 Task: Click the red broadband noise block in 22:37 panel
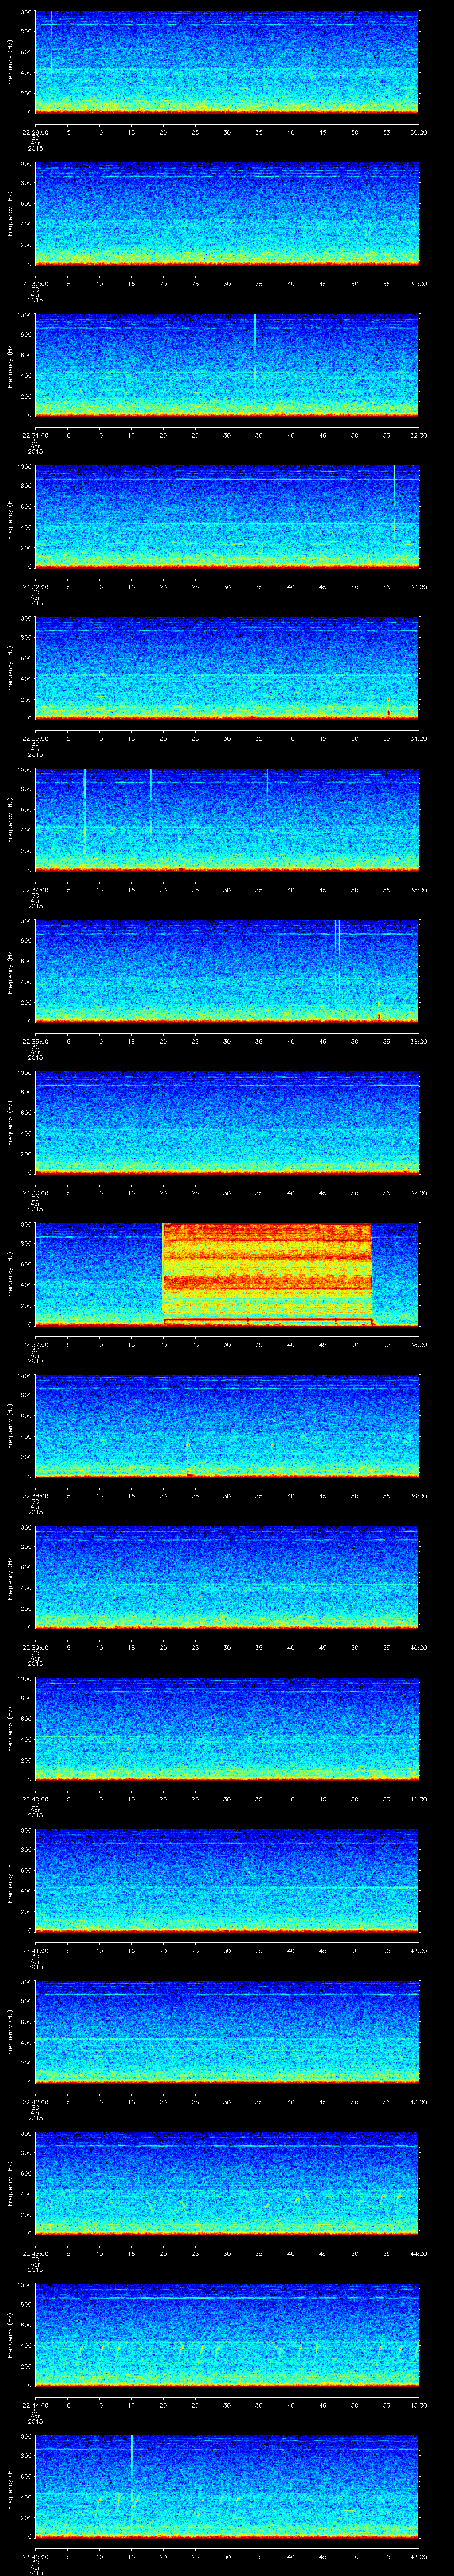click(267, 1273)
